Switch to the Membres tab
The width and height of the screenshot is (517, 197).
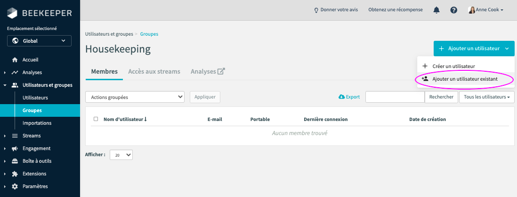coord(104,71)
